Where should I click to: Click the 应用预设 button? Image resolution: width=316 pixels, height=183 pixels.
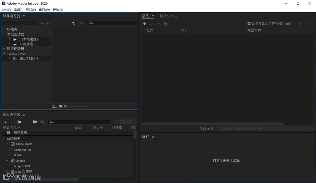pos(125,122)
